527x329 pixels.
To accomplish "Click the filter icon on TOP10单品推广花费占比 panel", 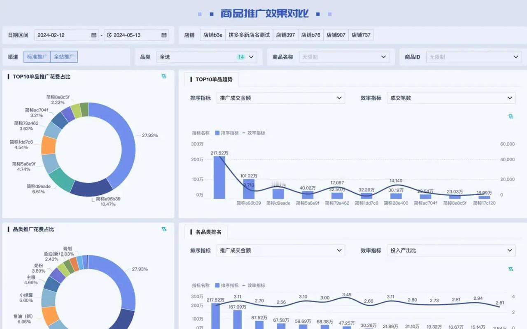I will click(164, 77).
